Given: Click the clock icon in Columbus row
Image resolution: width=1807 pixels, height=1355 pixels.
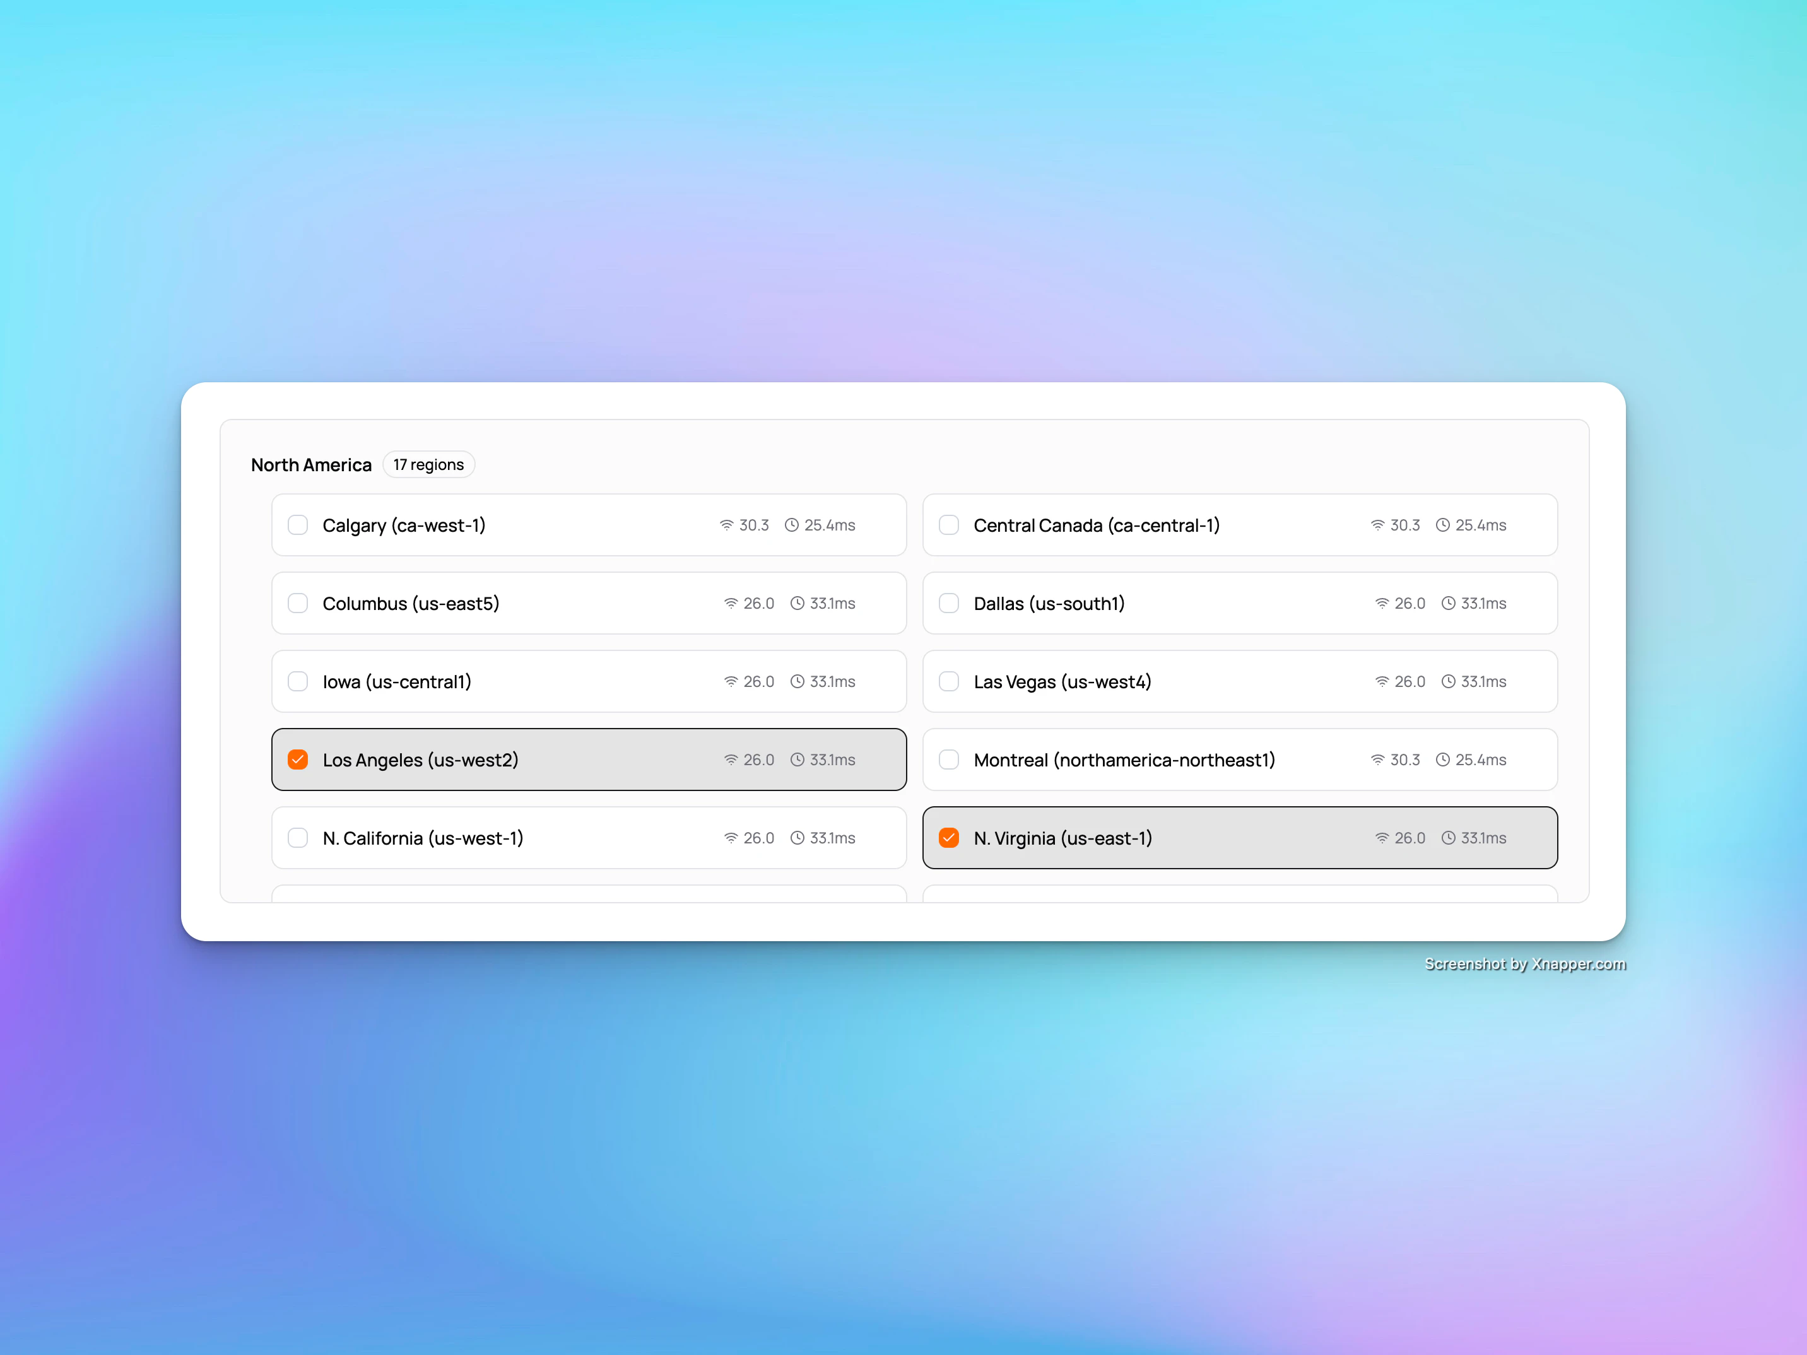Looking at the screenshot, I should click(x=798, y=604).
